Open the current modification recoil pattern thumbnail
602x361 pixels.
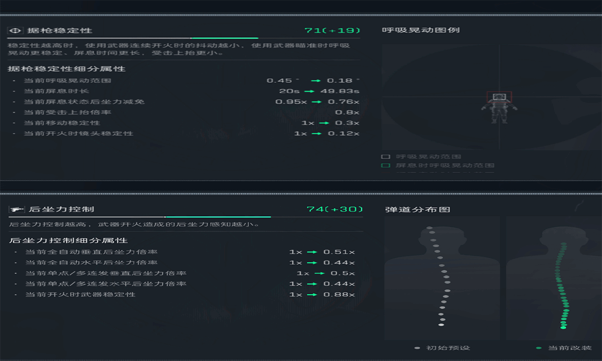coord(554,277)
